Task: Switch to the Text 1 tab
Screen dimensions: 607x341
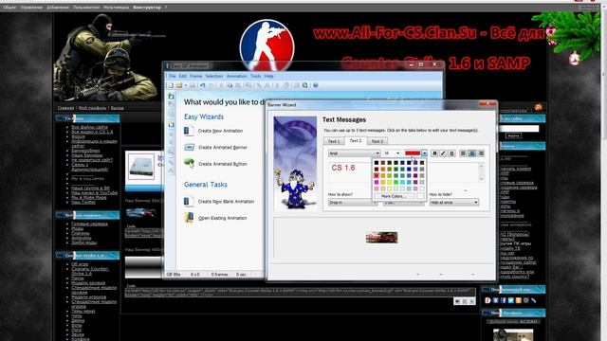Action: click(x=334, y=141)
